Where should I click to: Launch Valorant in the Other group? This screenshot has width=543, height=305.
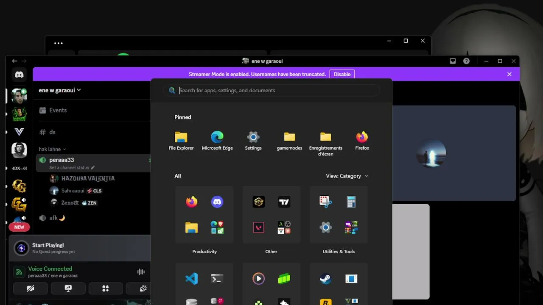[259, 227]
